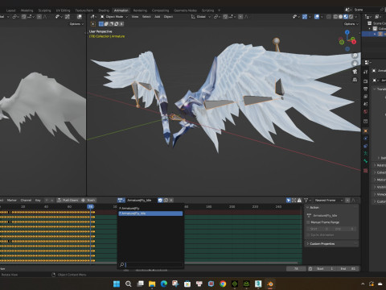The width and height of the screenshot is (386, 290).
Task: Switch to the Geometry Nodes workspace tab
Action: (185, 10)
